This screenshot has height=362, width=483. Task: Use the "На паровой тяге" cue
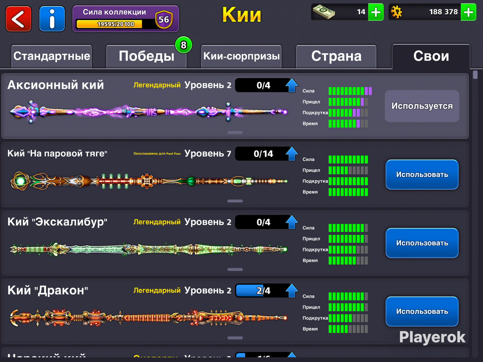pyautogui.click(x=422, y=174)
